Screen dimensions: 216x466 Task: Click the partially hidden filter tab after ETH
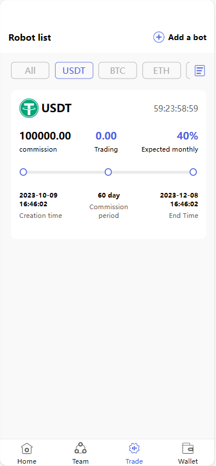pyautogui.click(x=188, y=70)
